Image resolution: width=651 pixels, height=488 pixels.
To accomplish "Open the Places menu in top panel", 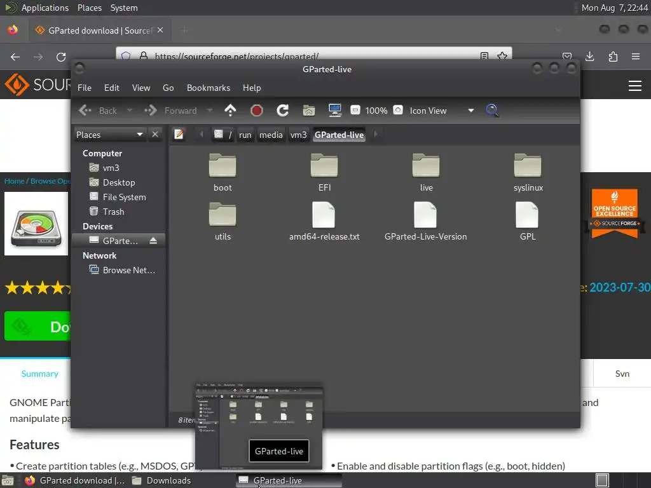I will pos(89,8).
